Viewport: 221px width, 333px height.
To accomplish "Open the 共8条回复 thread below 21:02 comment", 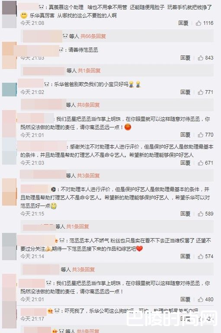I will tap(88, 105).
